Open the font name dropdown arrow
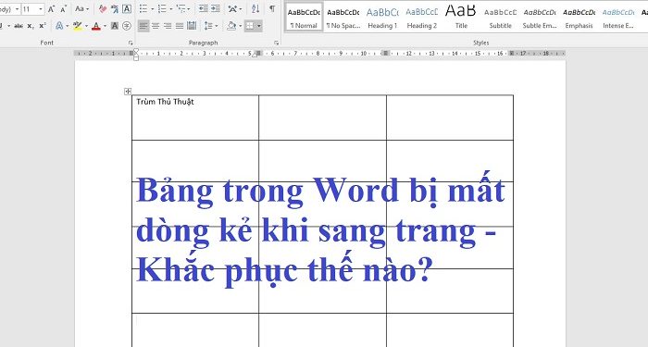This screenshot has width=648, height=347. tap(17, 8)
